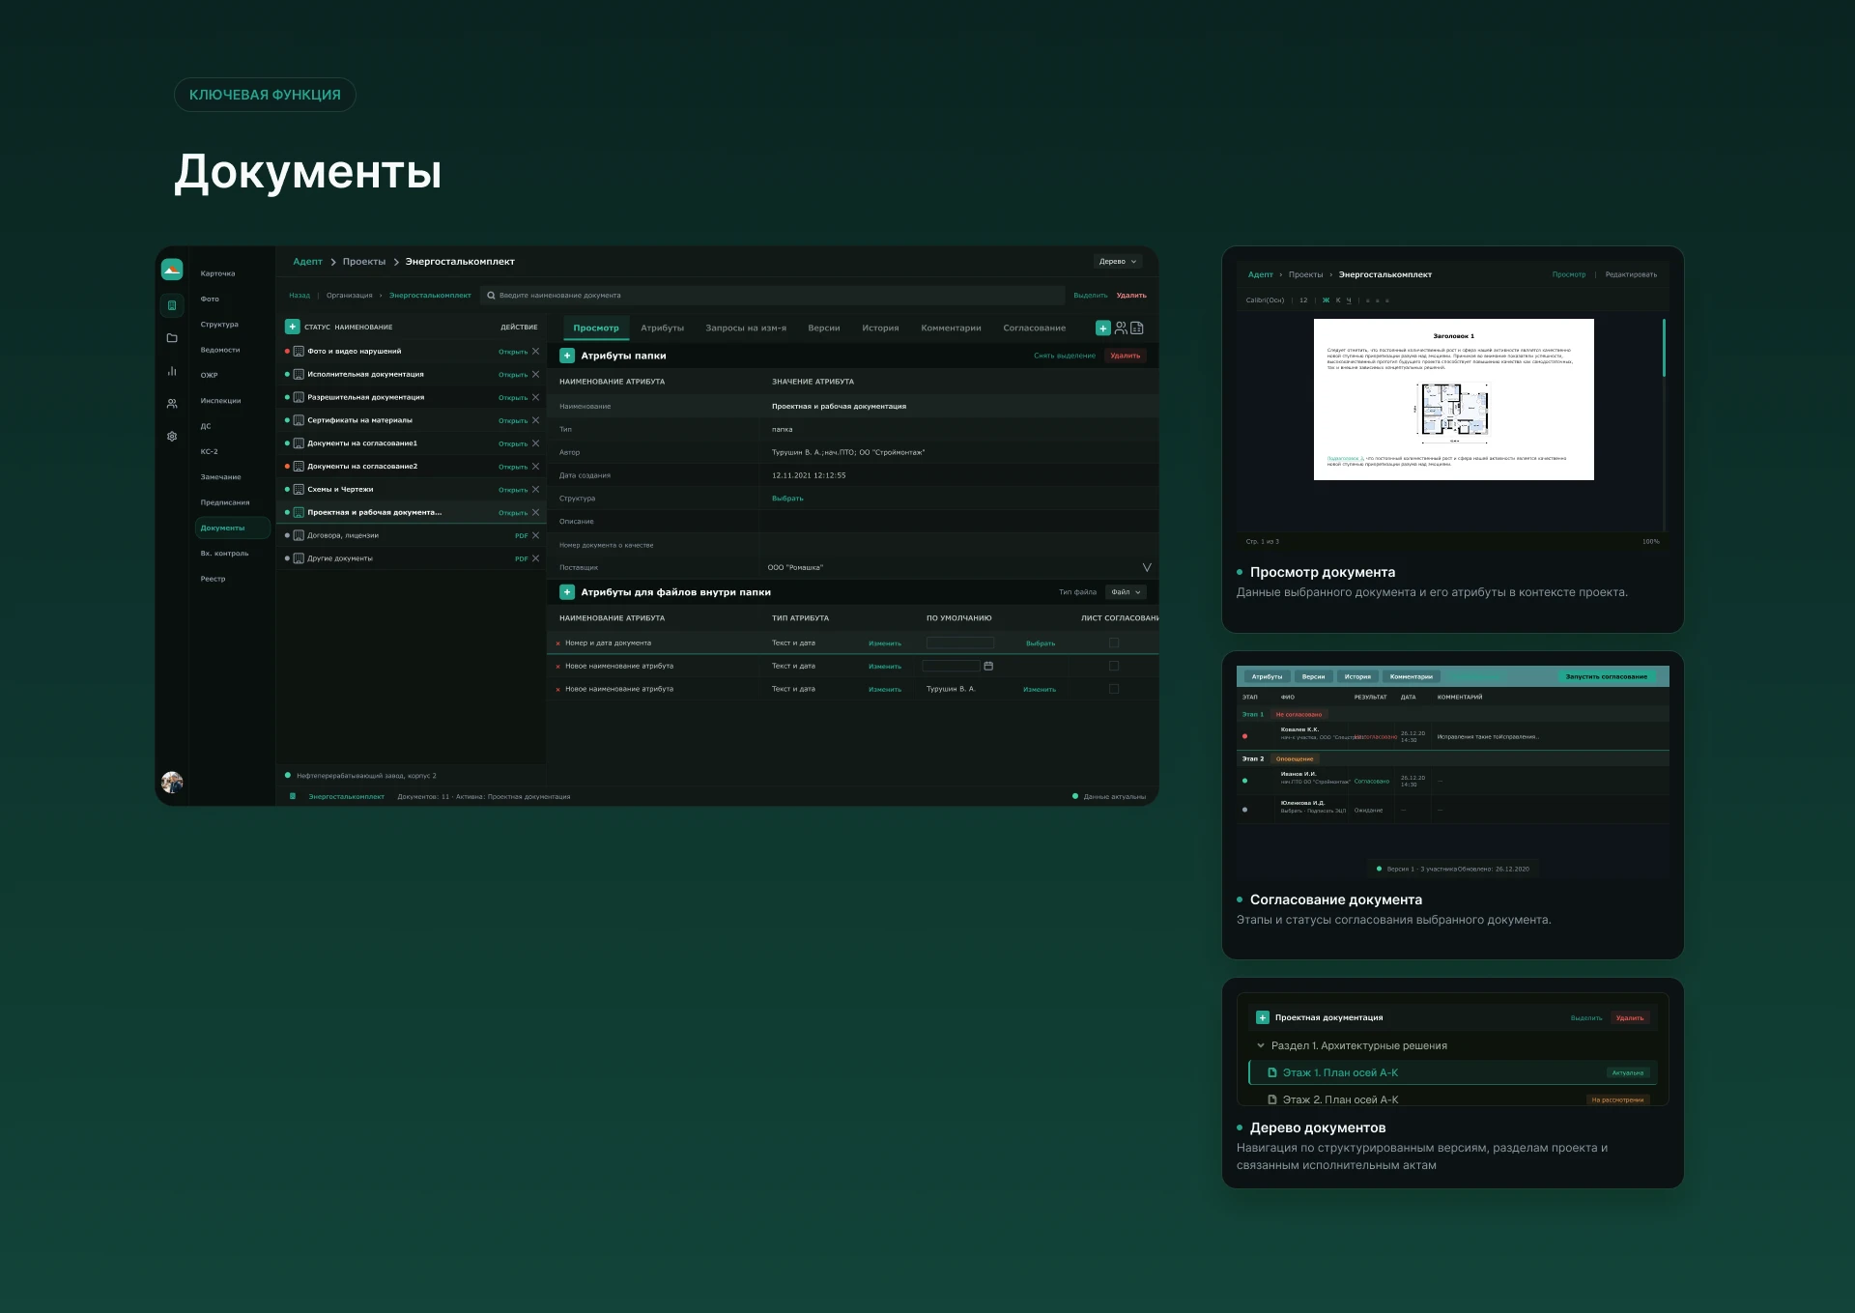Click 'Снять выделение' link
The image size is (1855, 1313).
(1065, 356)
